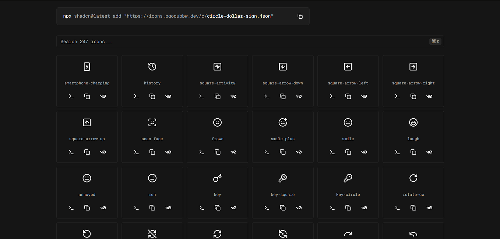Select the frown icon preview
Screen dimensions: 500x239
217,122
